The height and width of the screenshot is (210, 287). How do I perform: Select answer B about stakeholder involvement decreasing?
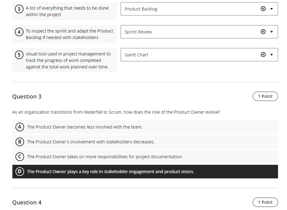pyautogui.click(x=145, y=142)
